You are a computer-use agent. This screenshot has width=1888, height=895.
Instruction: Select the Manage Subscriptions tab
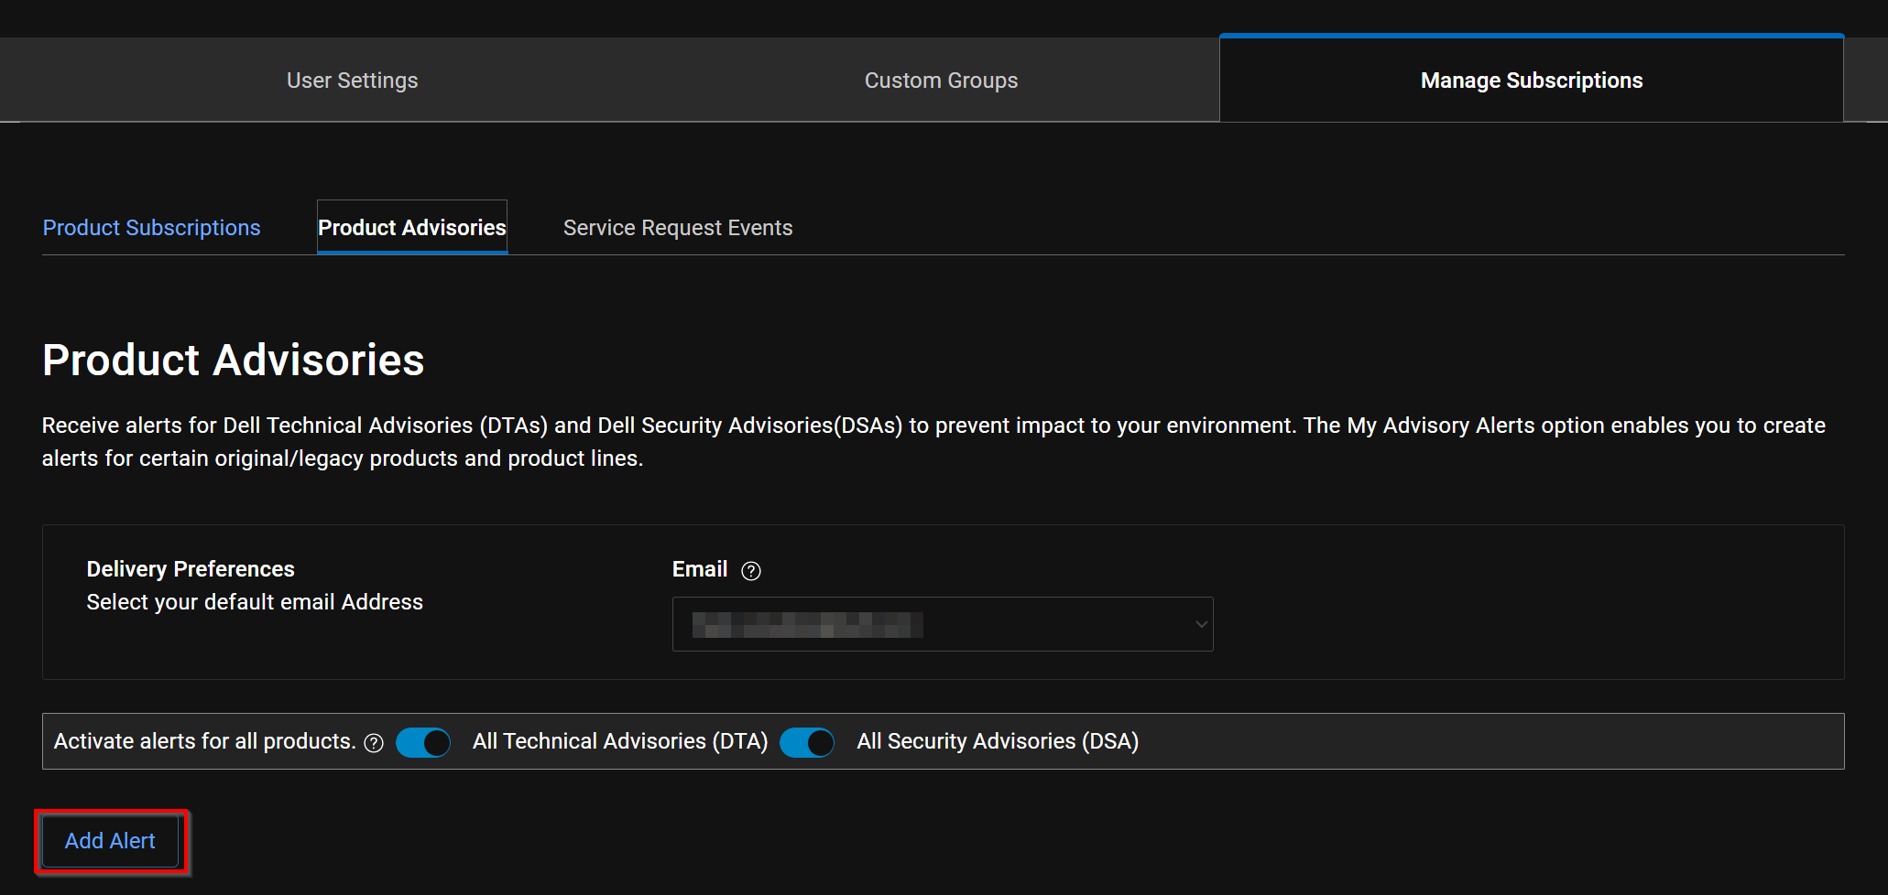click(x=1531, y=80)
